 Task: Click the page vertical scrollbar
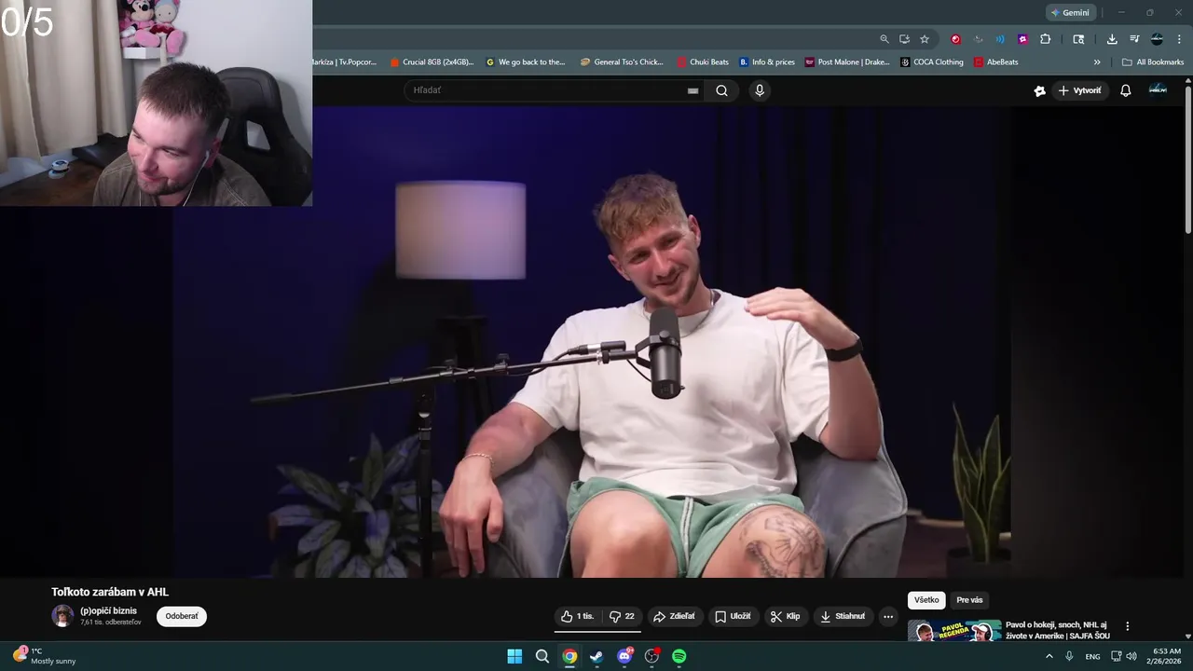(1188, 158)
